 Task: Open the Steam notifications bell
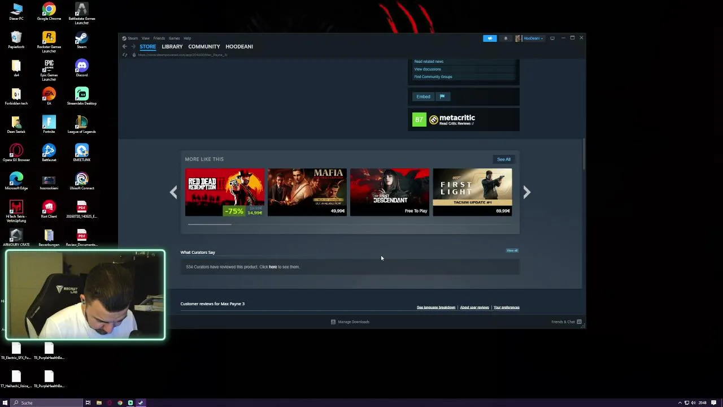pyautogui.click(x=506, y=38)
